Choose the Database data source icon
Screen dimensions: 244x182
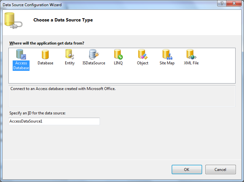45,55
